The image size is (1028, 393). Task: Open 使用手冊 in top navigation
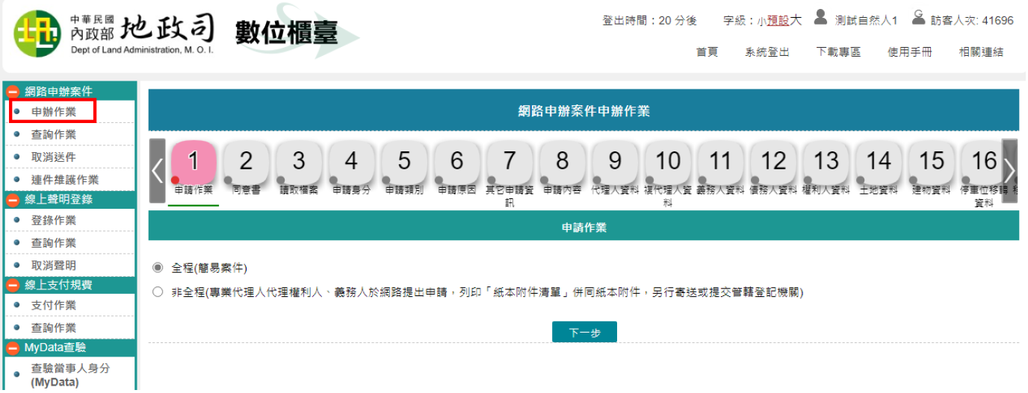(910, 52)
